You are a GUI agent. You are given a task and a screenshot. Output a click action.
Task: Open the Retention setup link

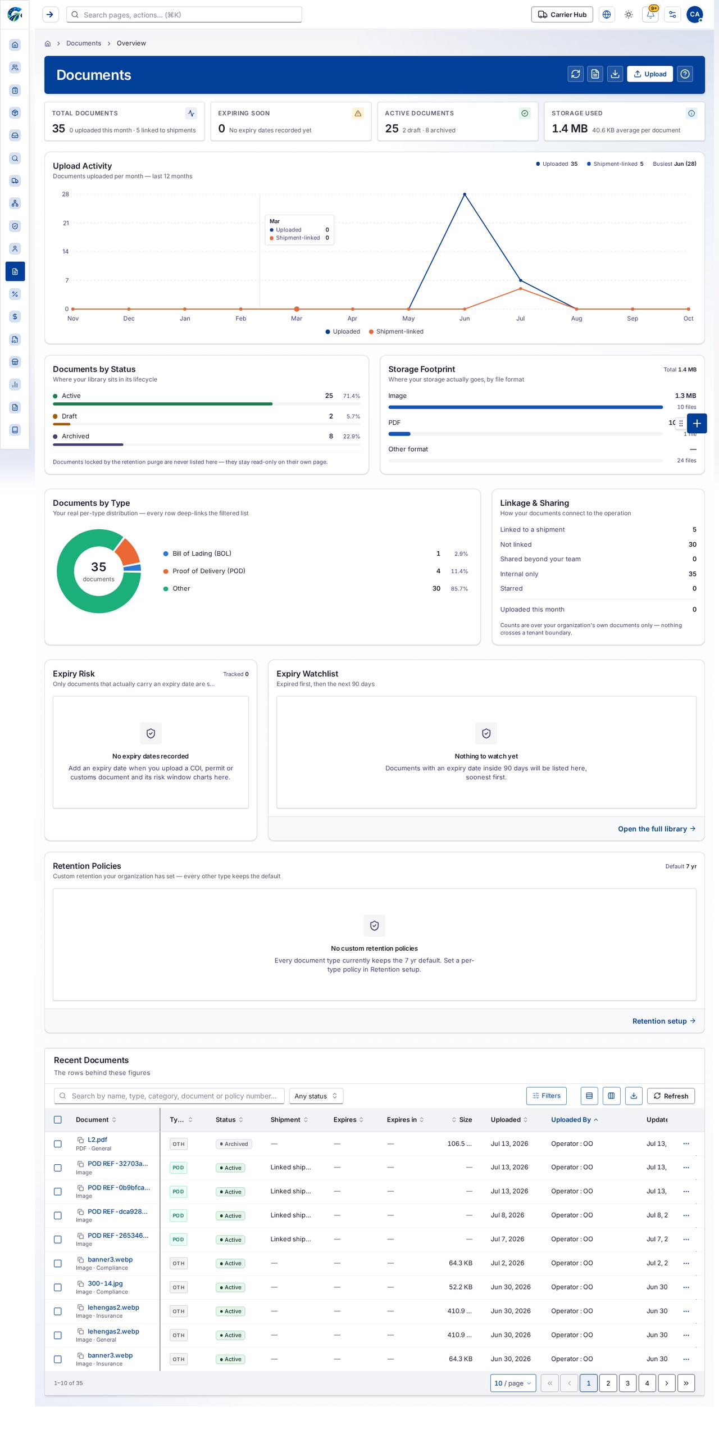[664, 1021]
